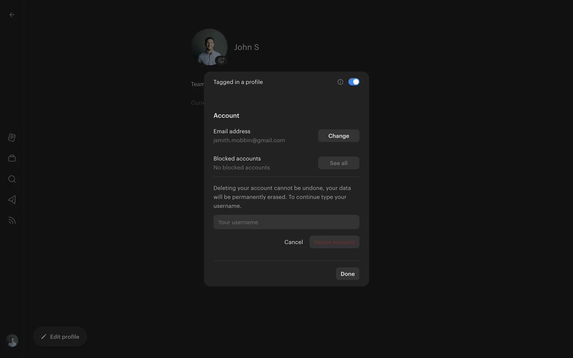Click the back arrow icon
The width and height of the screenshot is (573, 358).
[12, 15]
